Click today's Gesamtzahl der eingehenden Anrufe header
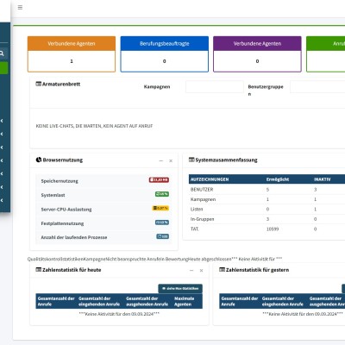 point(99,301)
